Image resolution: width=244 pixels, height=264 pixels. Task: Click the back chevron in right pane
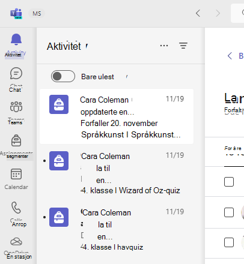click(x=230, y=56)
